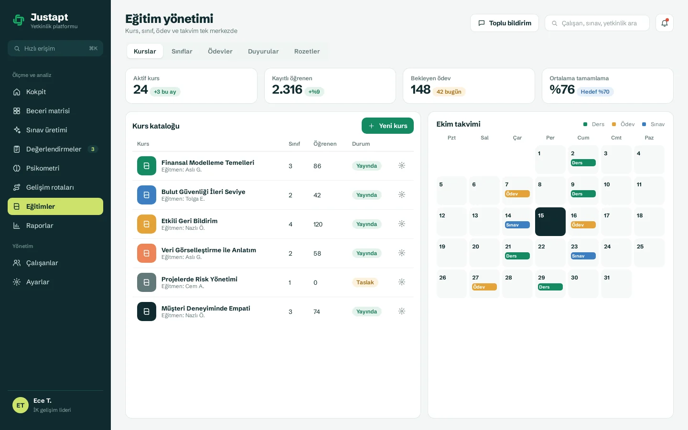Screen dimensions: 688x430
Task: Click the Çalışan, sınav, yetkinlik ara search box
Action: point(597,23)
